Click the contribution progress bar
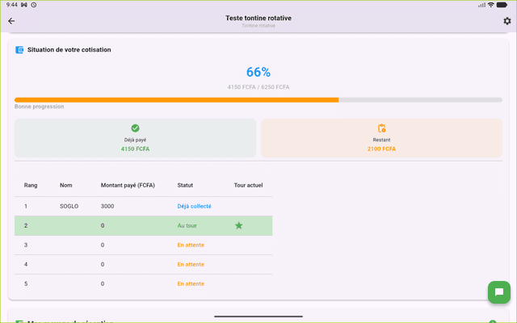Viewport: 517px width, 323px height. pos(258,100)
